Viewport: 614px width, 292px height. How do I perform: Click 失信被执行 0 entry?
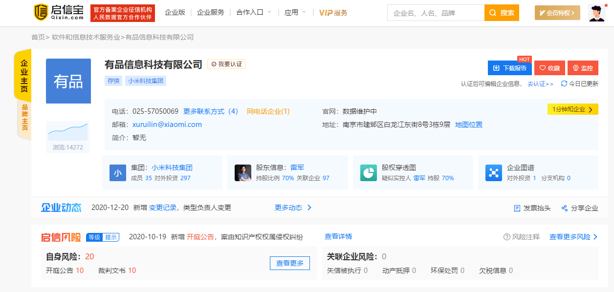pos(347,271)
